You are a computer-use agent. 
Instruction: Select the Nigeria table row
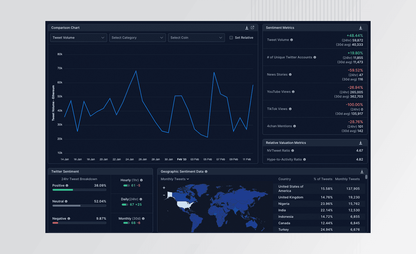(x=319, y=204)
